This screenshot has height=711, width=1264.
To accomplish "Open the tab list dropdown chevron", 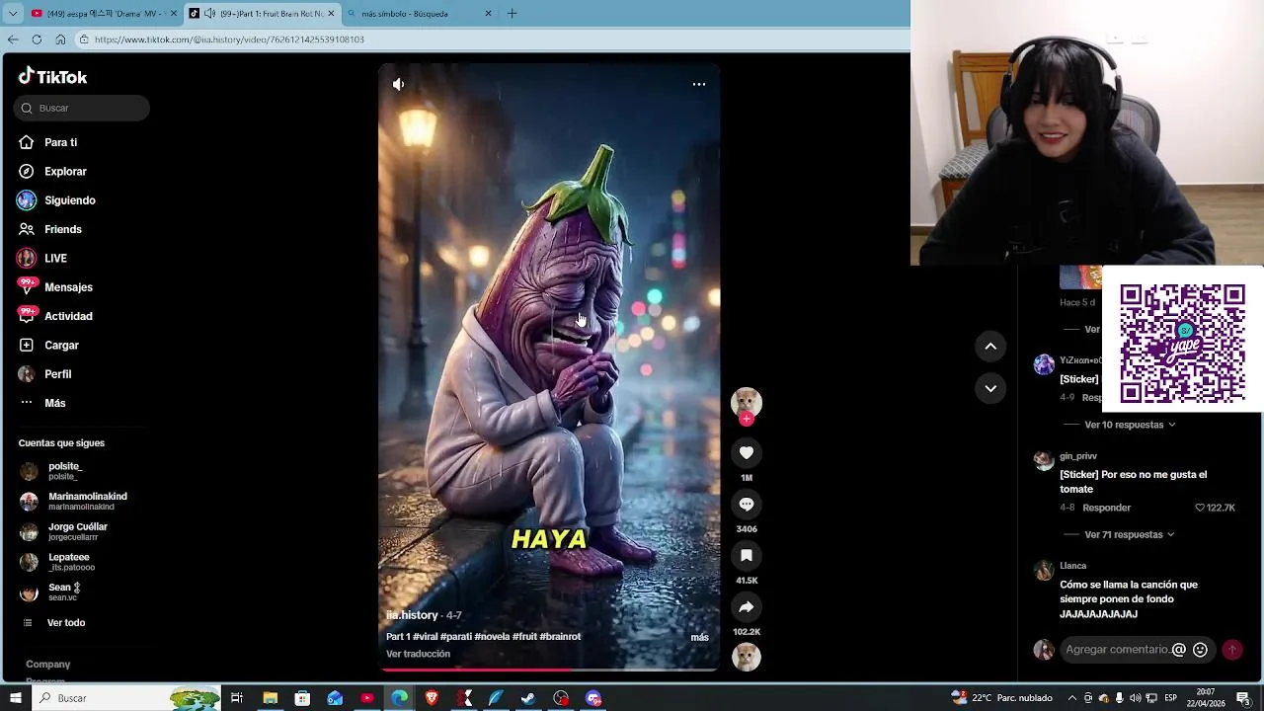I will pyautogui.click(x=13, y=14).
